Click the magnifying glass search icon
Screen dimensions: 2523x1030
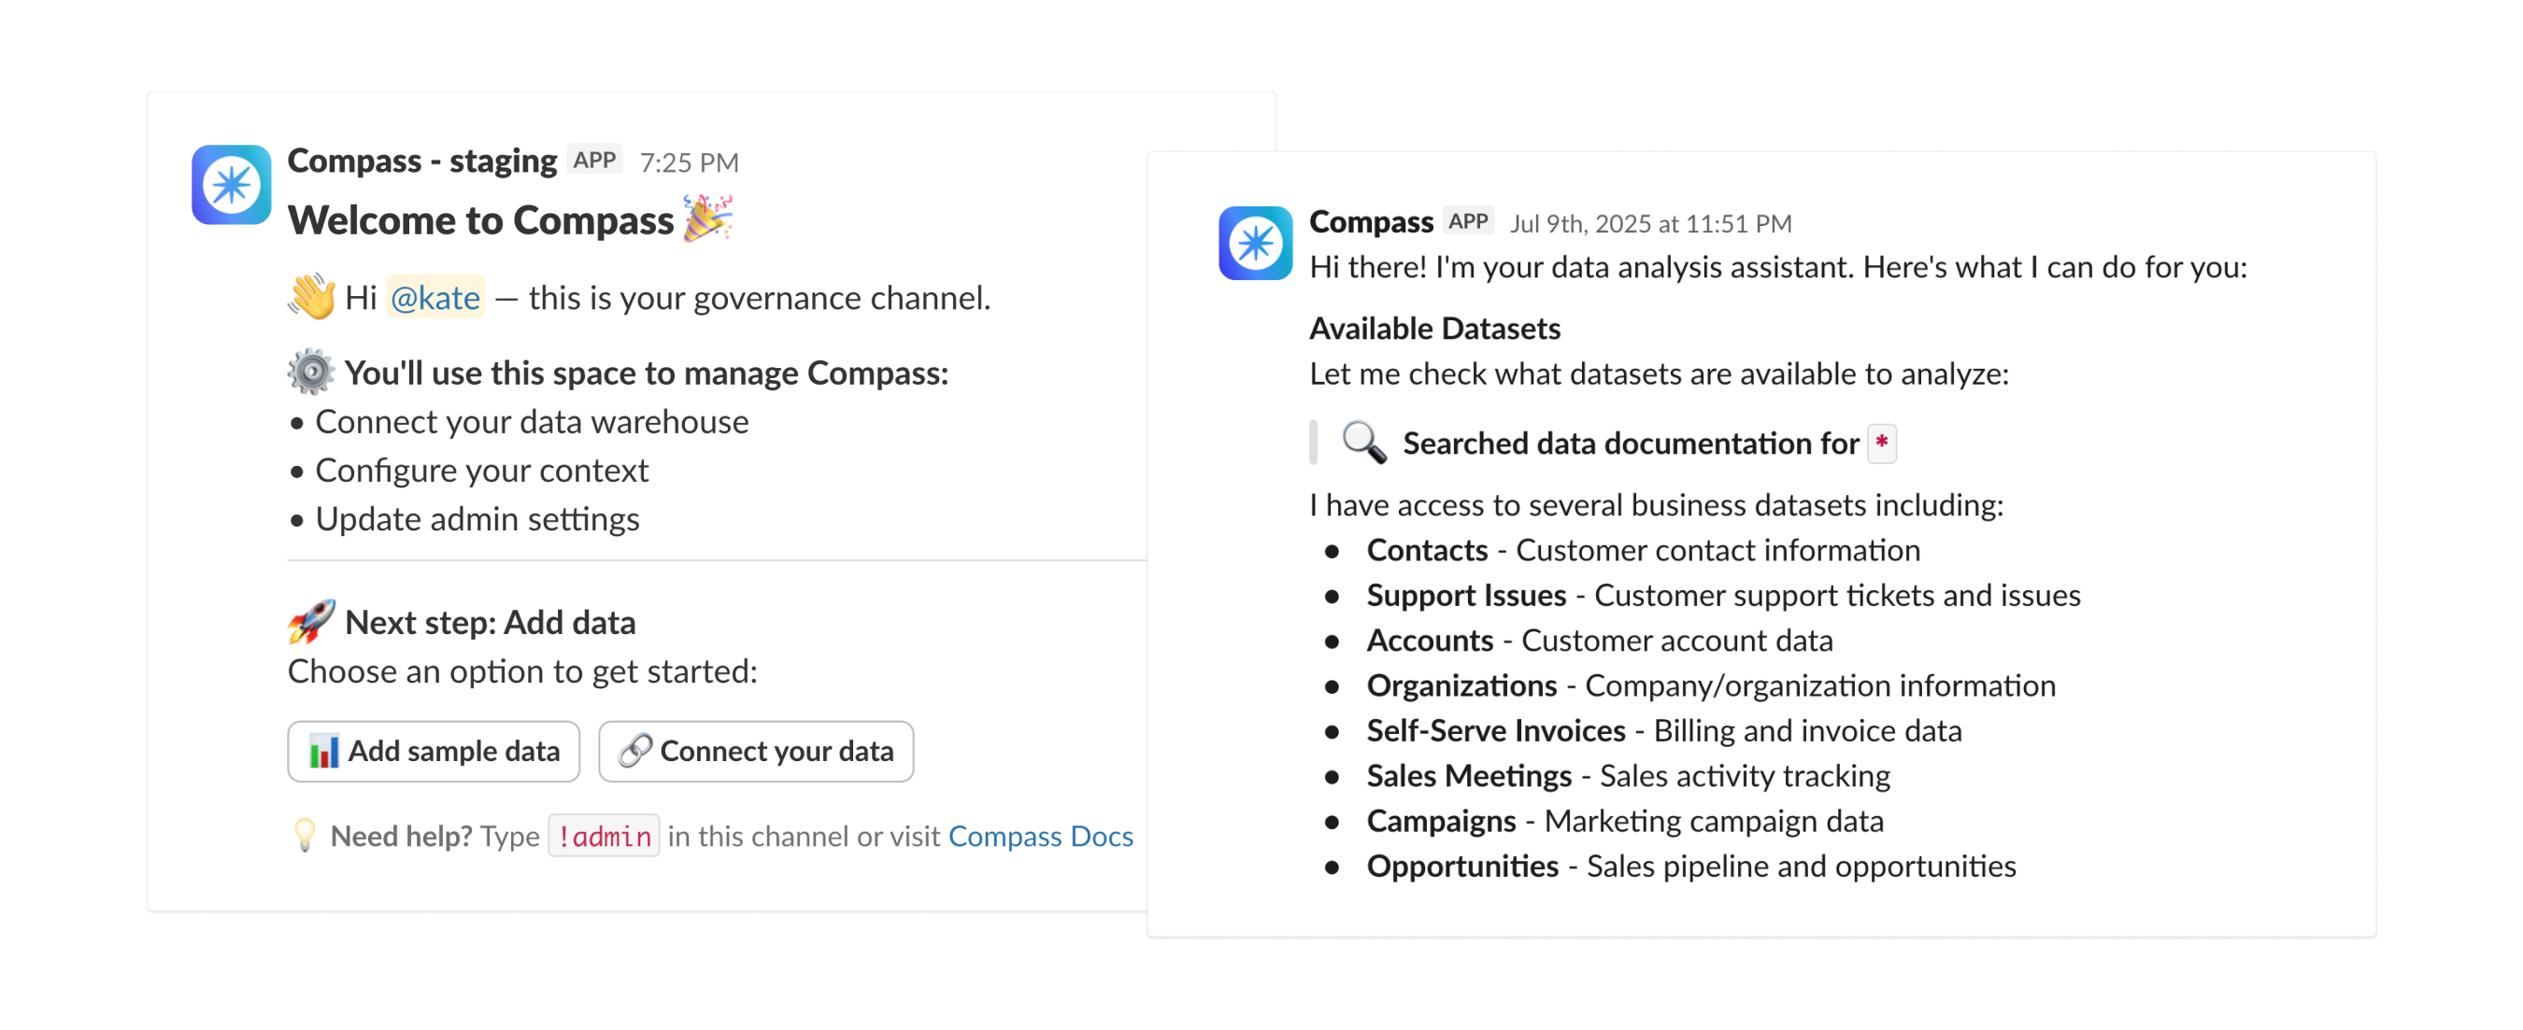tap(1363, 443)
